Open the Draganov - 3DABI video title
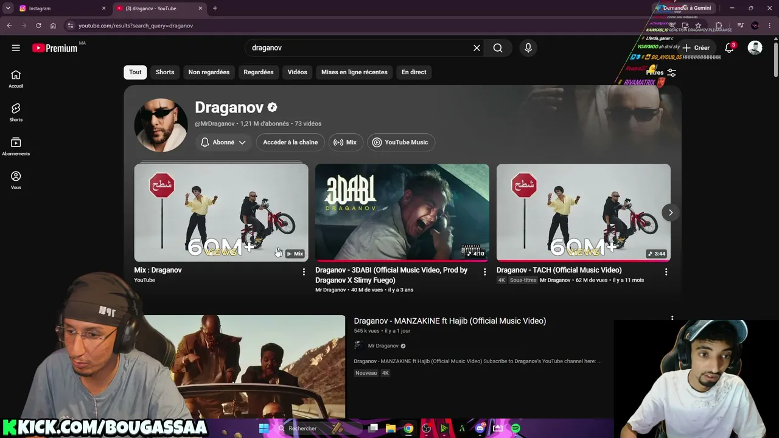779x438 pixels. pos(391,275)
